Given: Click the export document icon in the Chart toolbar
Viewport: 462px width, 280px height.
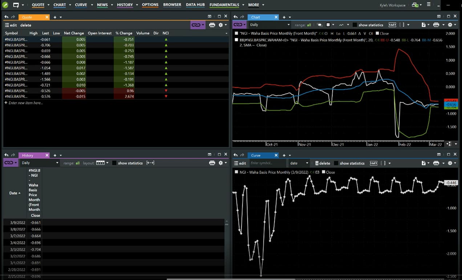Looking at the screenshot, I should tap(423, 25).
